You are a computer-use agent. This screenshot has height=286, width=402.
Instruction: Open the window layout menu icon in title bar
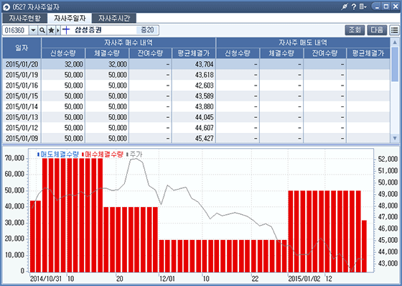coord(363,6)
